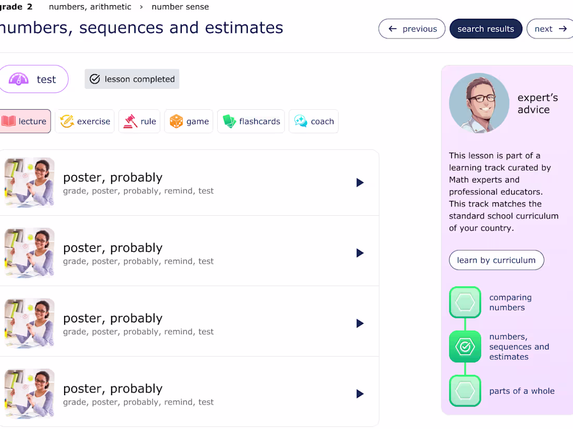573x429 pixels.
Task: Click the expert's advice avatar picture
Action: coord(479,102)
